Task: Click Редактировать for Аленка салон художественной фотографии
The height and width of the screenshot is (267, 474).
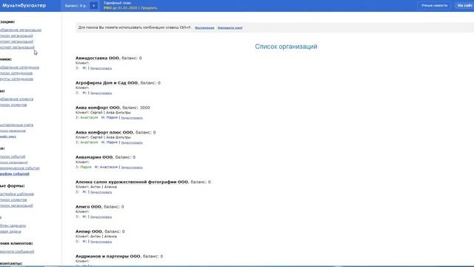Action: tap(101, 192)
